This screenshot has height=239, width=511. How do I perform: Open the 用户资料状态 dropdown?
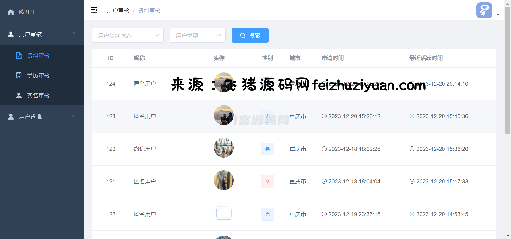tap(127, 35)
